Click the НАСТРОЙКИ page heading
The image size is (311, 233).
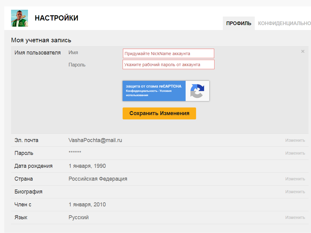[x=57, y=18]
